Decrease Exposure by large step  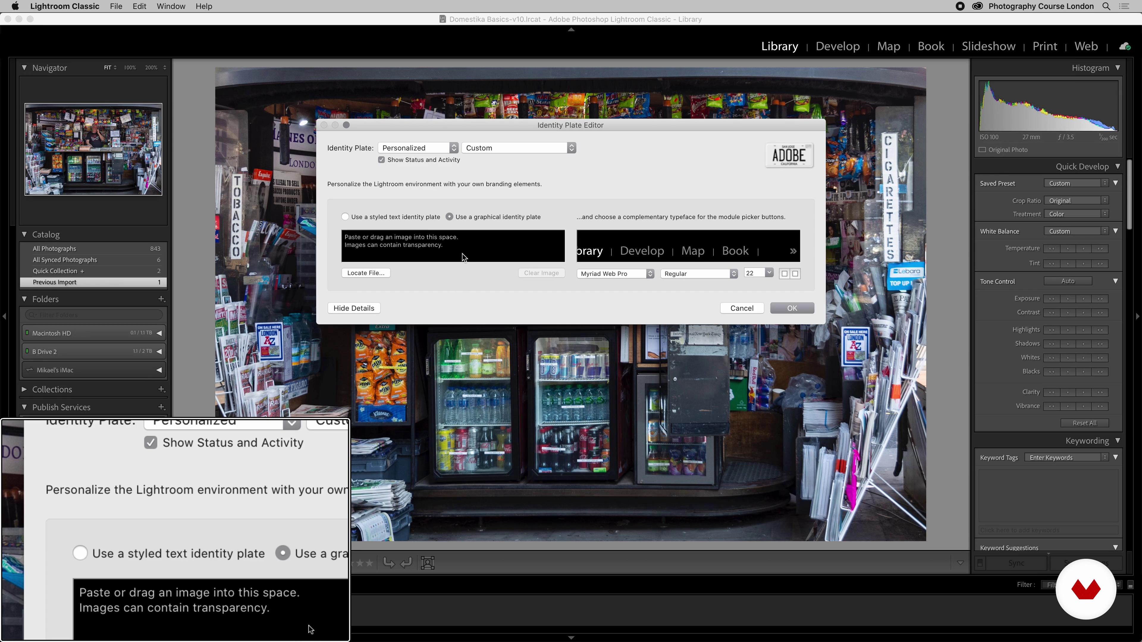click(1052, 299)
